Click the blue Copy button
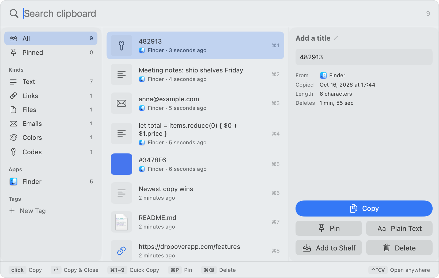439x278 pixels. [364, 208]
